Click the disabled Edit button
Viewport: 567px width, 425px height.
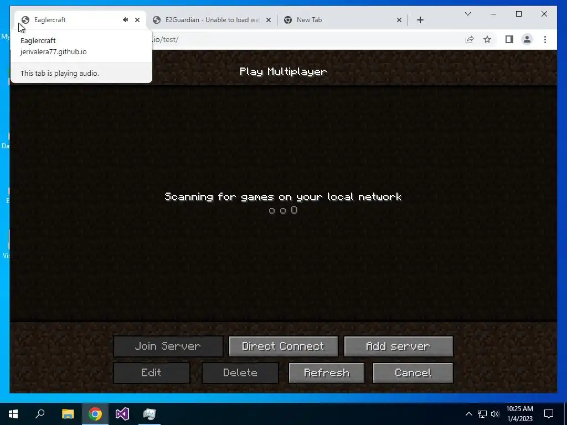[x=152, y=373]
